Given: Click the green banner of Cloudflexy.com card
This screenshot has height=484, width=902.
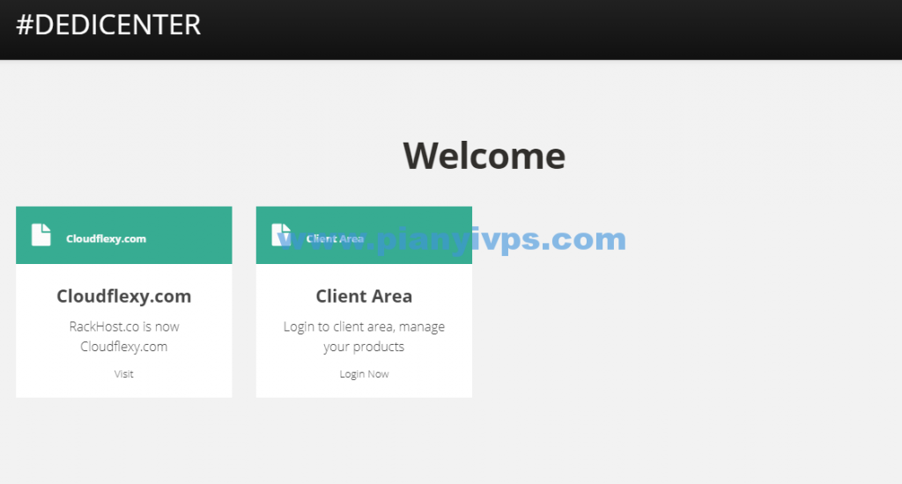Looking at the screenshot, I should click(x=123, y=235).
